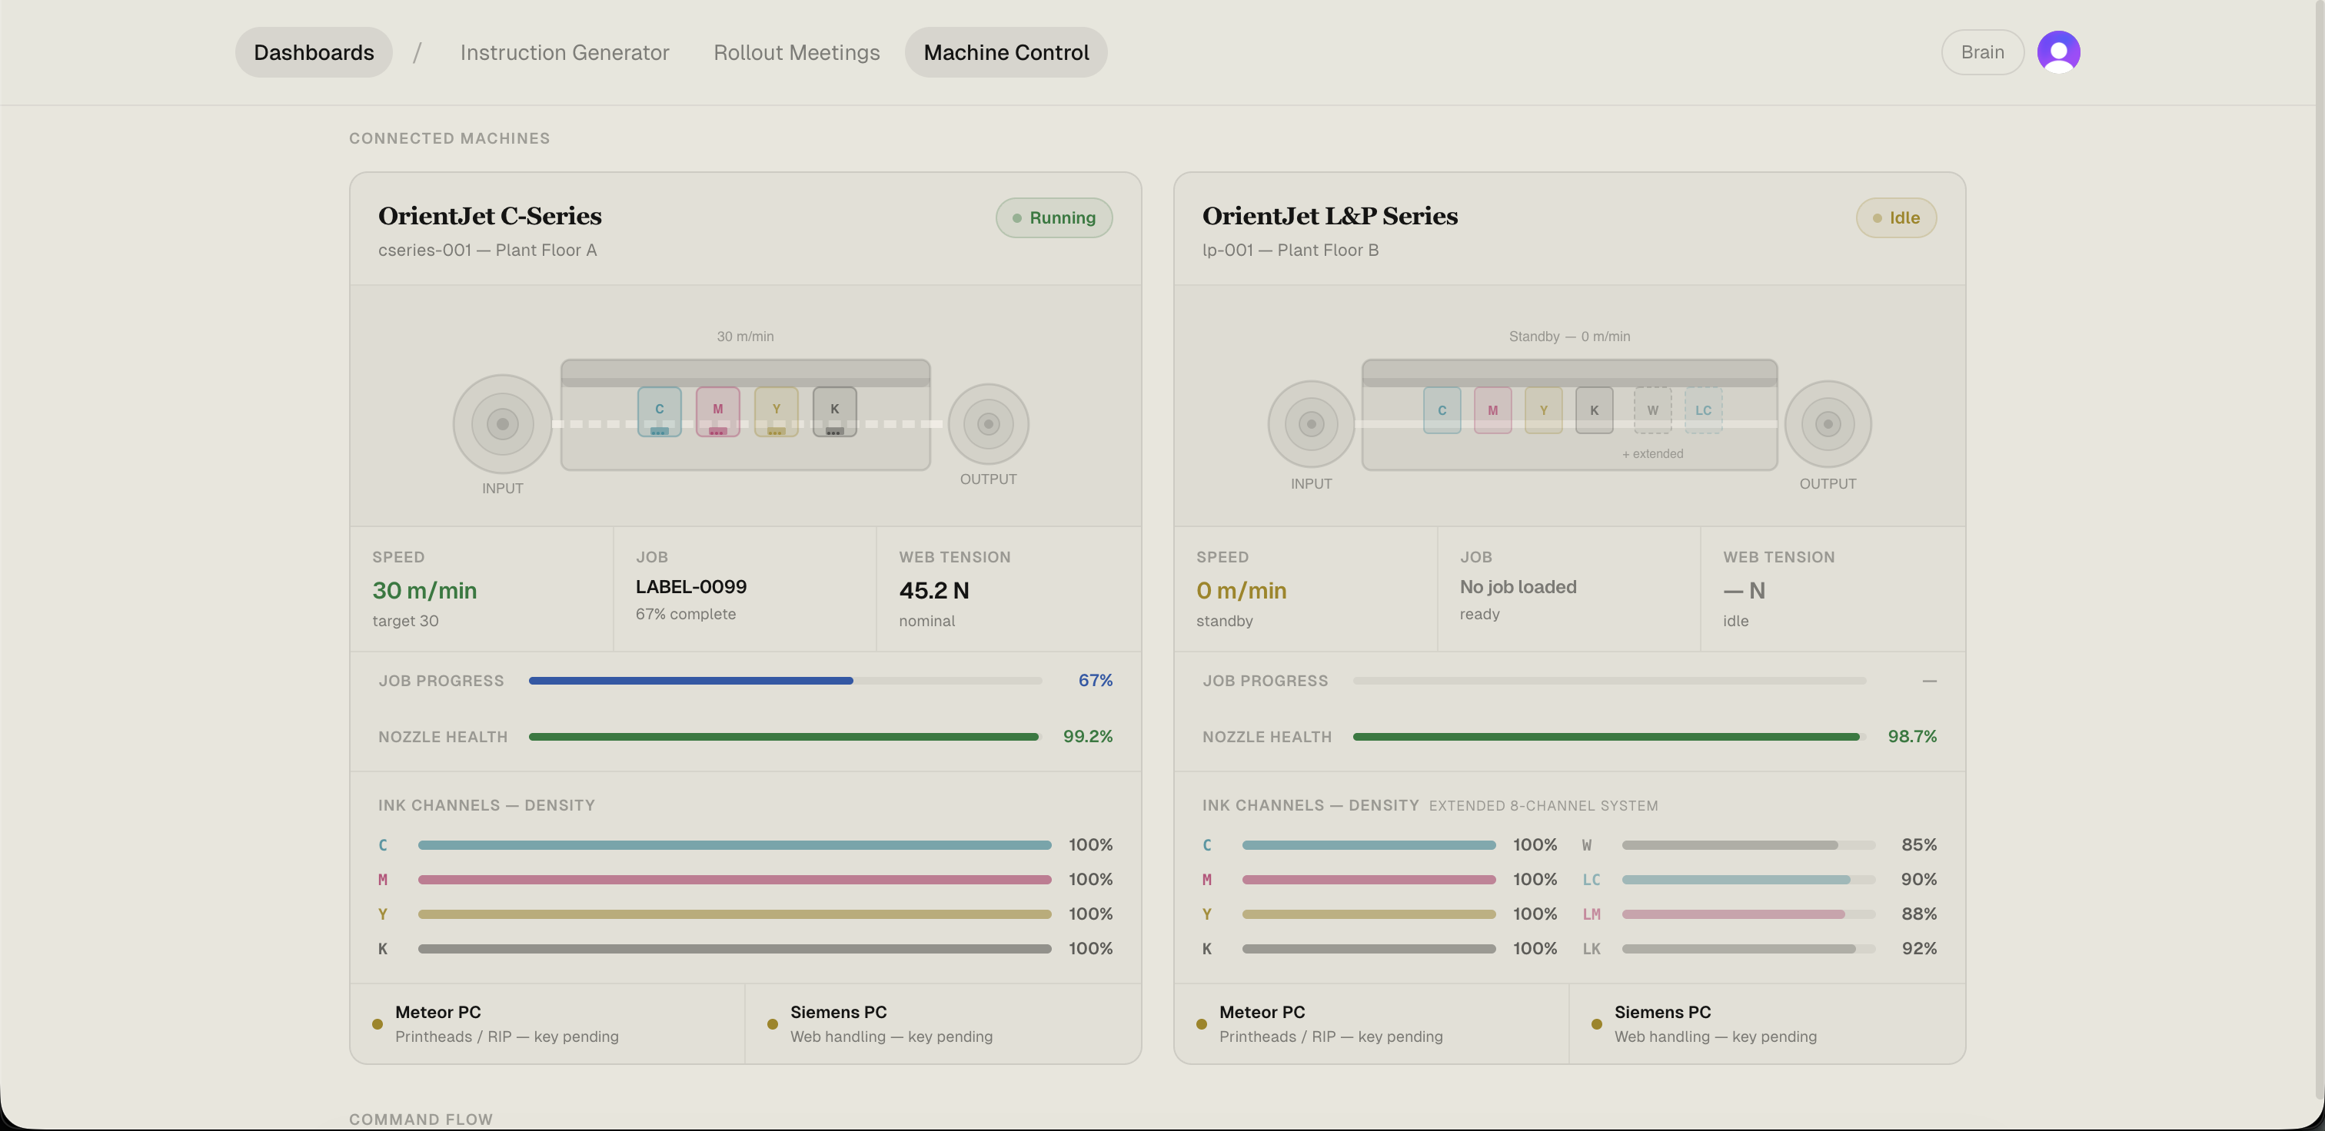2325x1131 pixels.
Task: Click the OUTPUT roller icon on L&P Series
Action: (x=1828, y=424)
